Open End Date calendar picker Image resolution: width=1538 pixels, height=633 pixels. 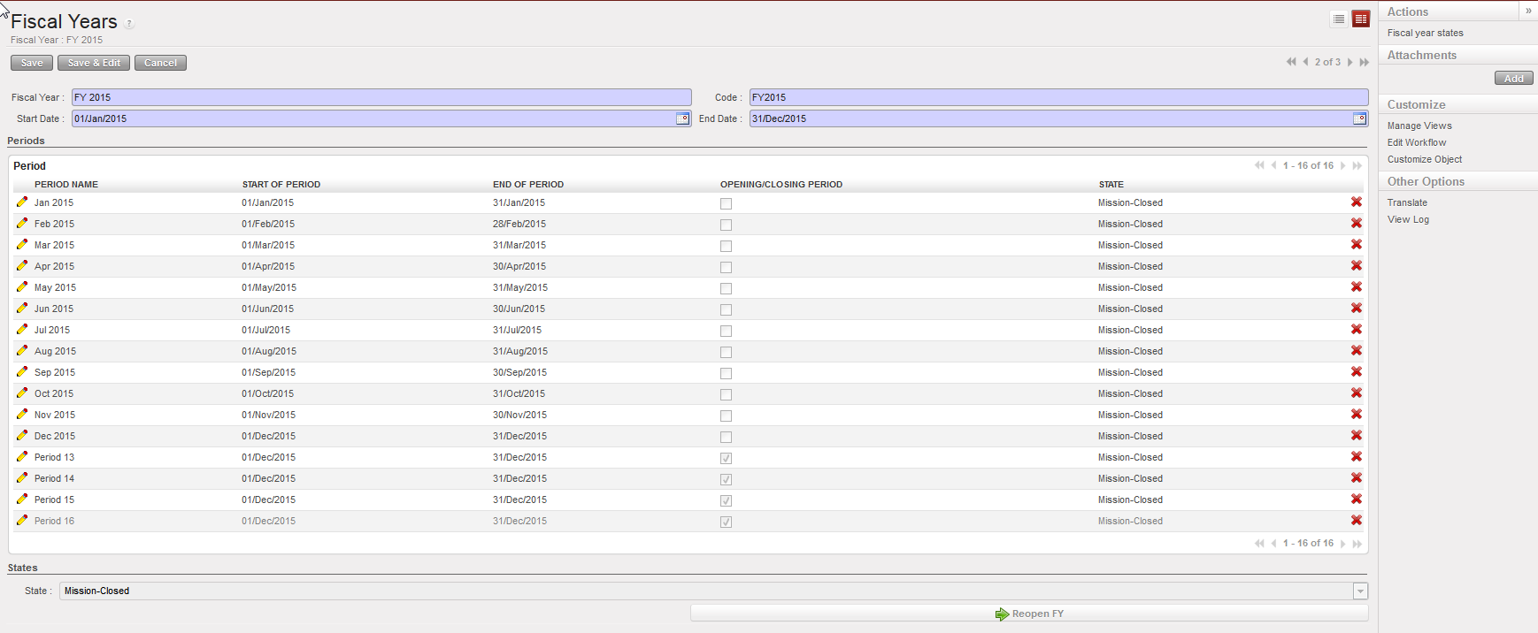pyautogui.click(x=1359, y=118)
